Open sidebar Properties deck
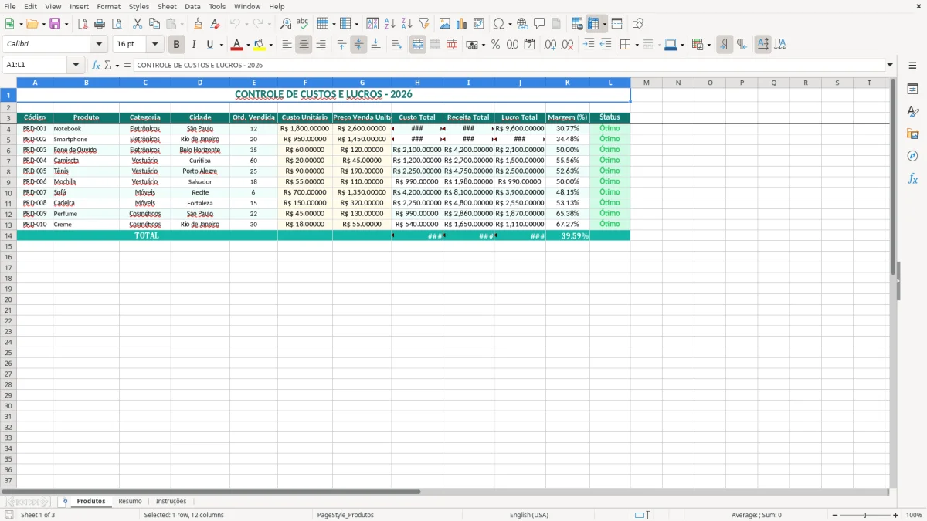The height and width of the screenshot is (521, 927). click(912, 89)
